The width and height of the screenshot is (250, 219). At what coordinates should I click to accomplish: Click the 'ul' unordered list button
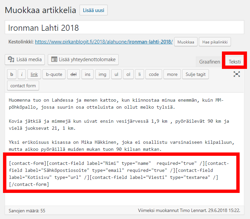coord(116,74)
